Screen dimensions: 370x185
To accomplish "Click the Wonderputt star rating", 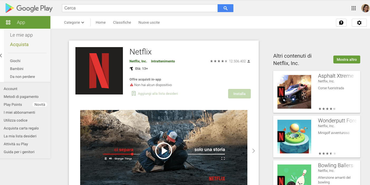I will point(327,153).
